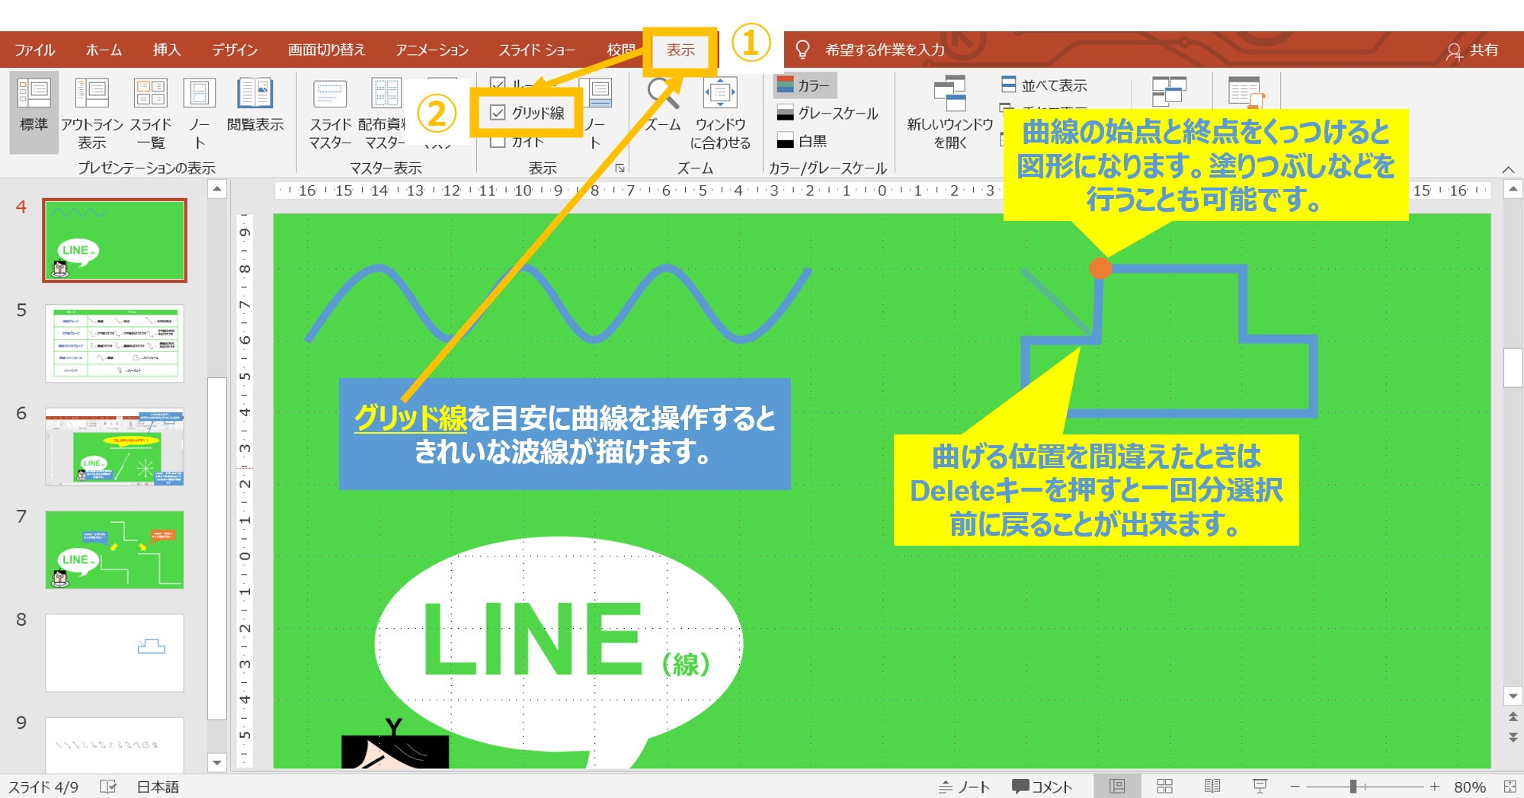Check the ガイド guides checkbox

coord(498,142)
